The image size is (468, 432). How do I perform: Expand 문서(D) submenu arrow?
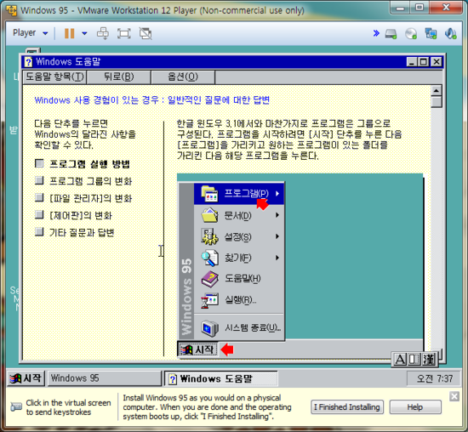tap(277, 215)
